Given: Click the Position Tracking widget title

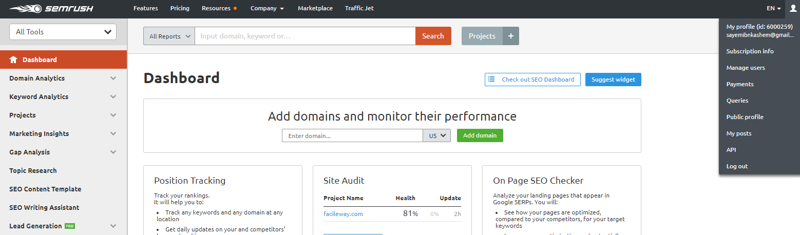Looking at the screenshot, I should click(x=189, y=181).
